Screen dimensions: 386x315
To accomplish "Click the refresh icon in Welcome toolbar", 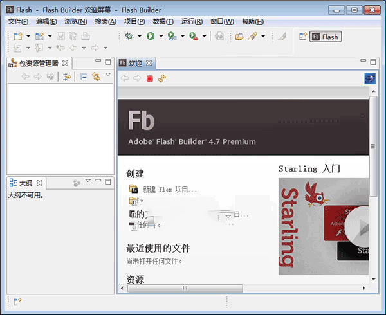I will (161, 78).
